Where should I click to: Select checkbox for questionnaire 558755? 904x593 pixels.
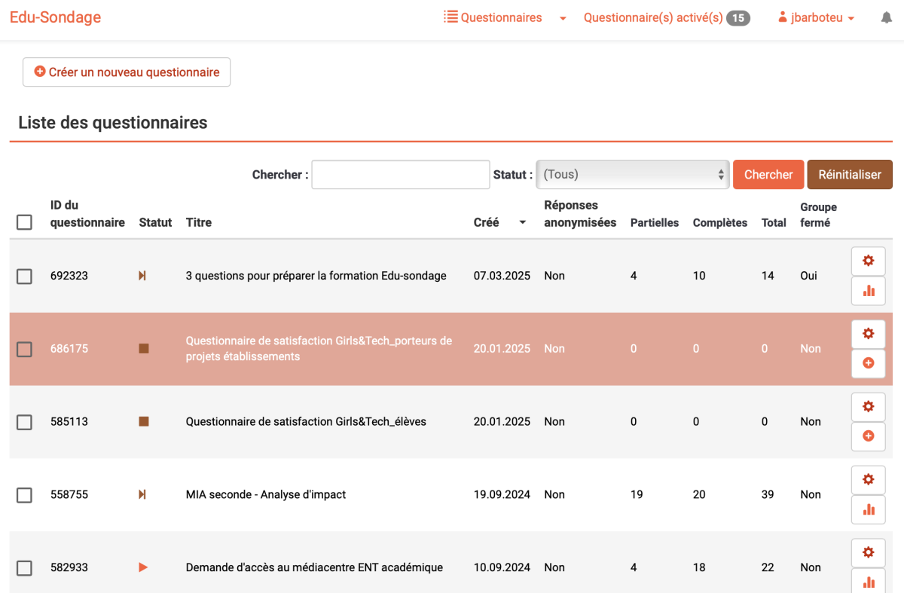coord(24,495)
